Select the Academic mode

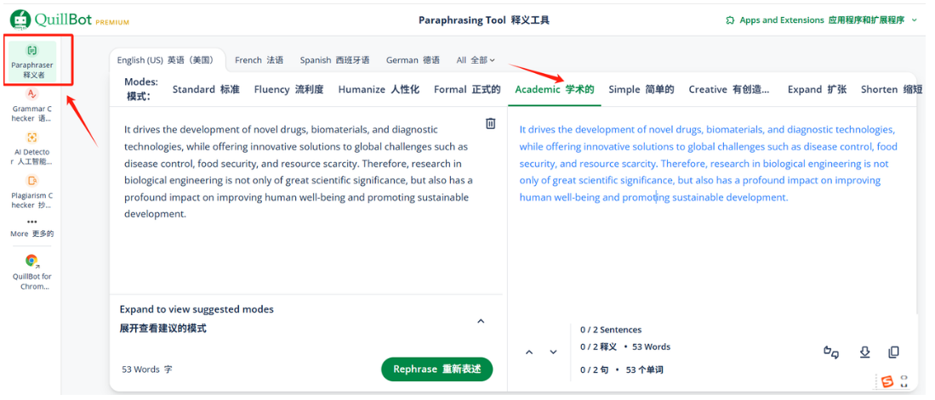click(x=555, y=89)
